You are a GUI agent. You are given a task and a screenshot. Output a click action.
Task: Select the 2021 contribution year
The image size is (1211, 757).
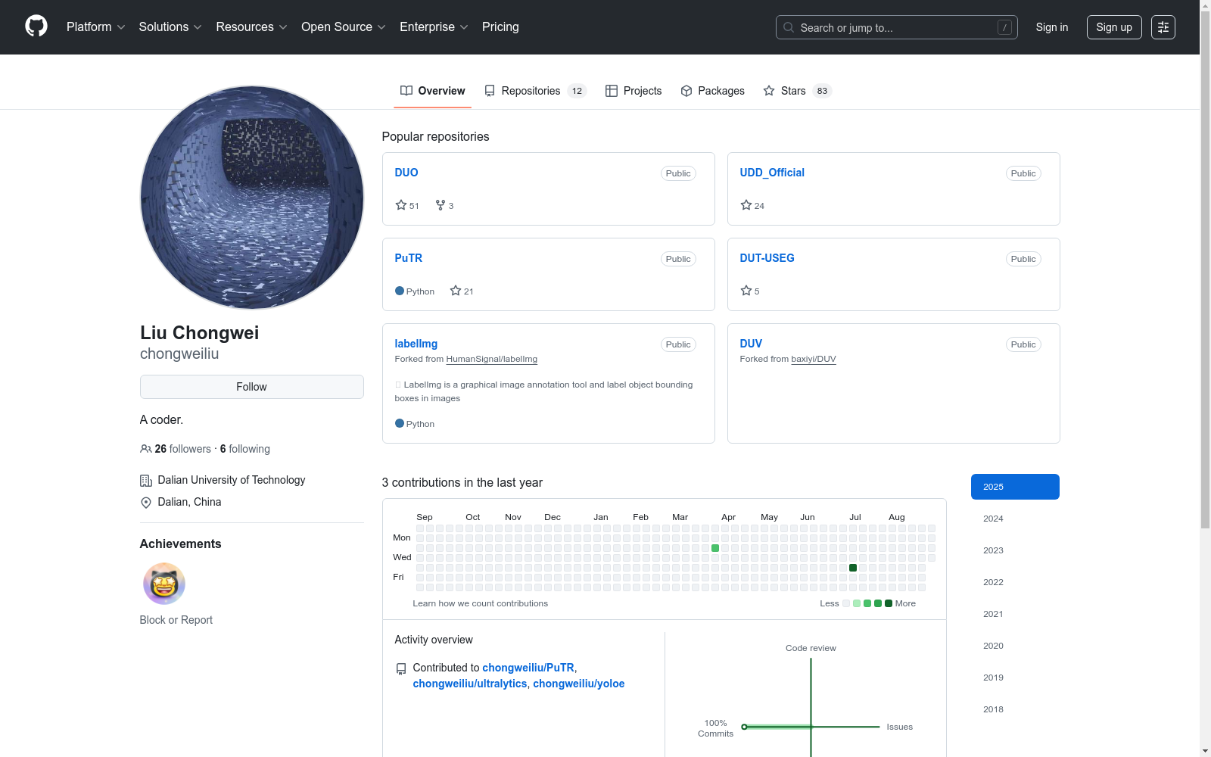coord(1015,614)
